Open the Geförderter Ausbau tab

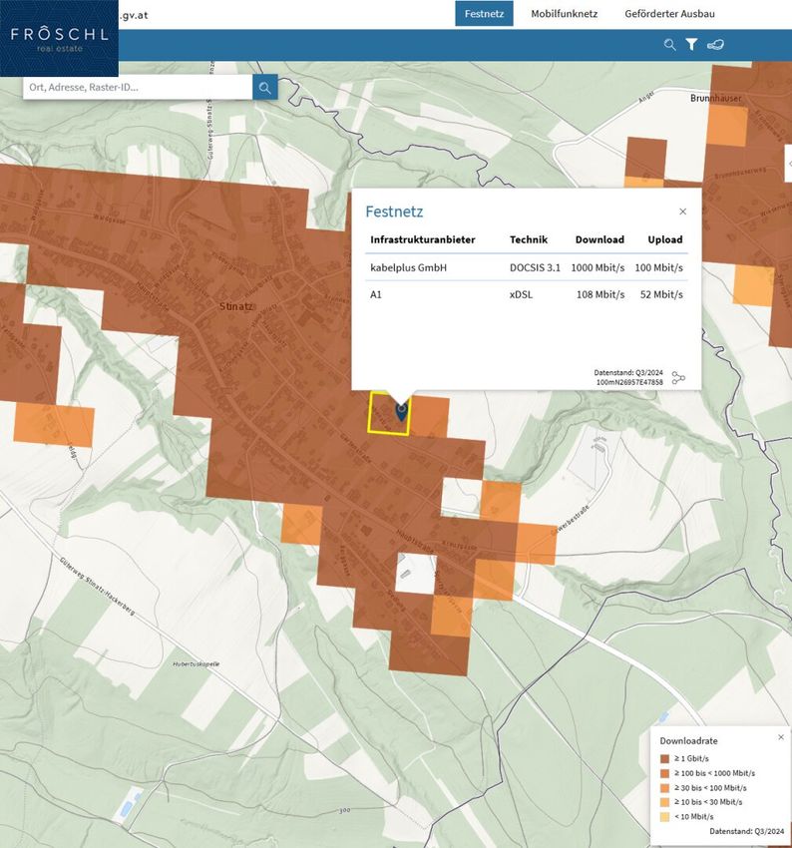pyautogui.click(x=669, y=14)
